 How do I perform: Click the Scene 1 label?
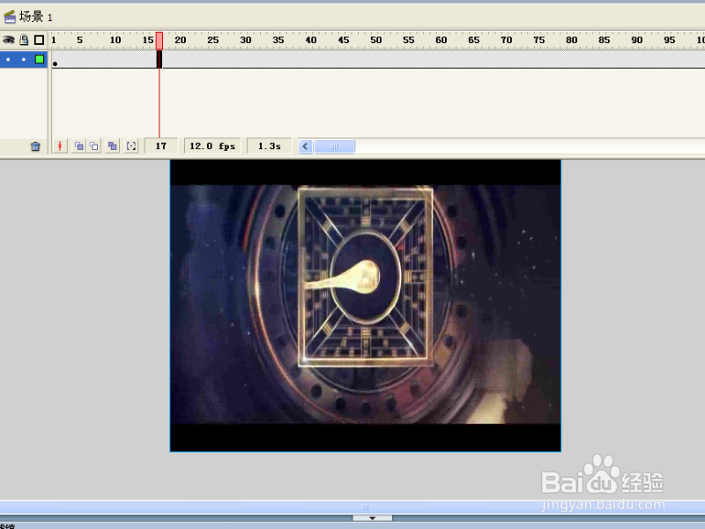point(35,17)
